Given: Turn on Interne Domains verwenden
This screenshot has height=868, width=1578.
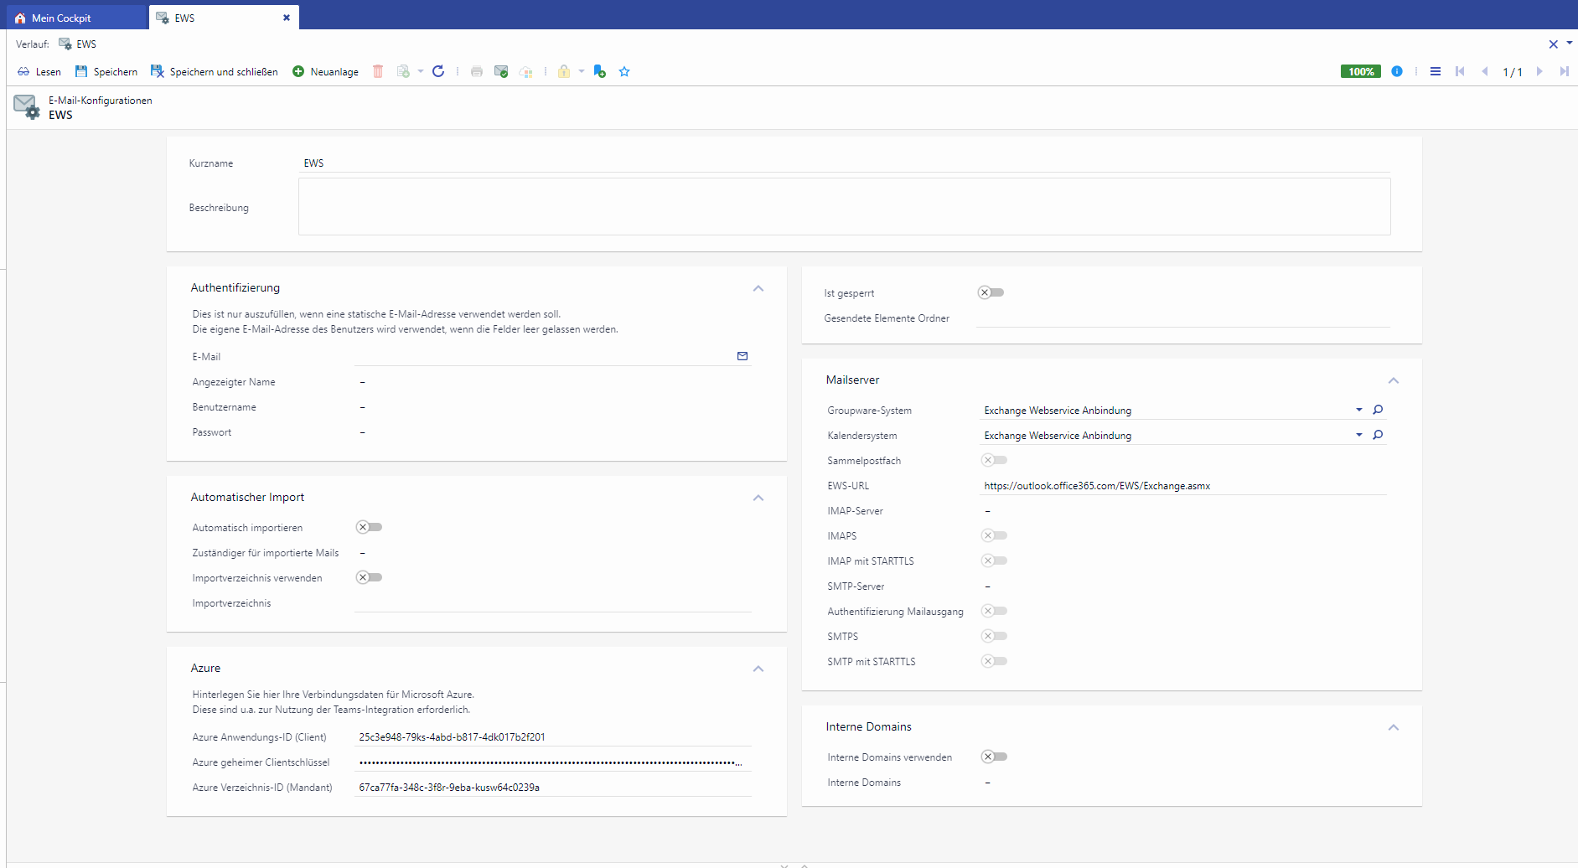Looking at the screenshot, I should [x=994, y=757].
